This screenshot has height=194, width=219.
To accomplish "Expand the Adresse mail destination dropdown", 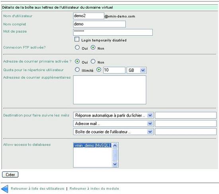I will 113,123.
